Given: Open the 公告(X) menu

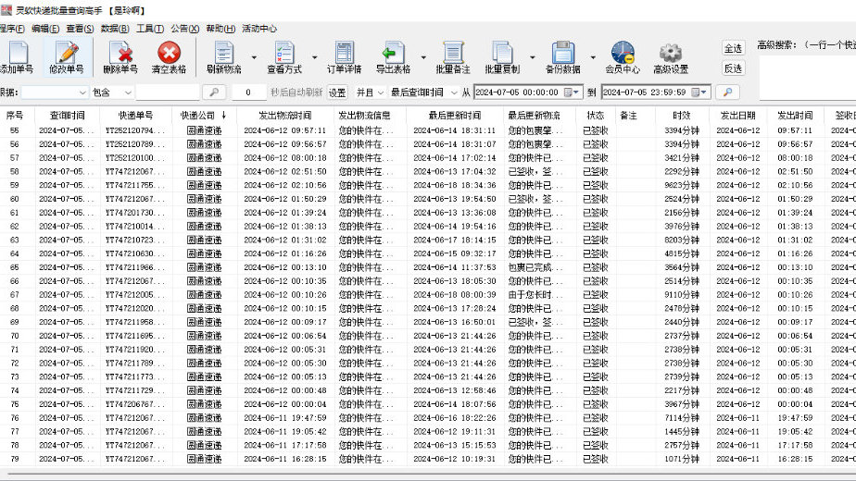Looking at the screenshot, I should tap(184, 29).
